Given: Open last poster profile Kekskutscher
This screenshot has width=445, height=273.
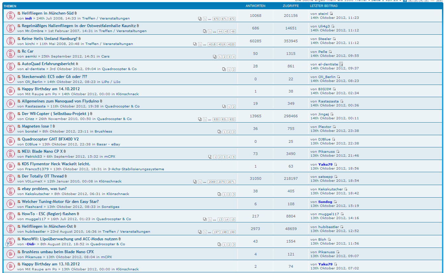Looking at the screenshot, I should (331, 189).
